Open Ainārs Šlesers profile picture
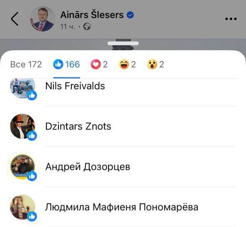Image resolution: width=246 pixels, height=227 pixels. 43,19
